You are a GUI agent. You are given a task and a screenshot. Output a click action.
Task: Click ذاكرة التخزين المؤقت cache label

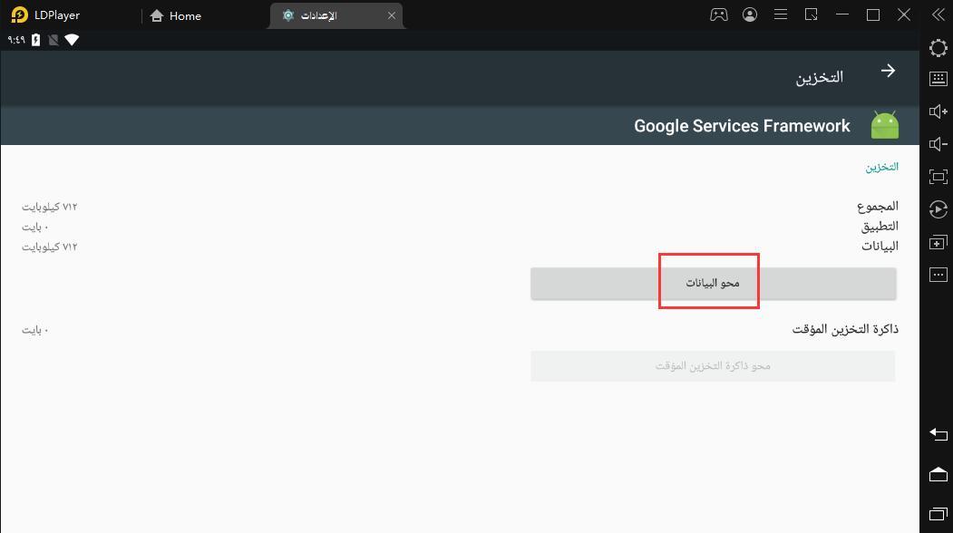click(845, 329)
